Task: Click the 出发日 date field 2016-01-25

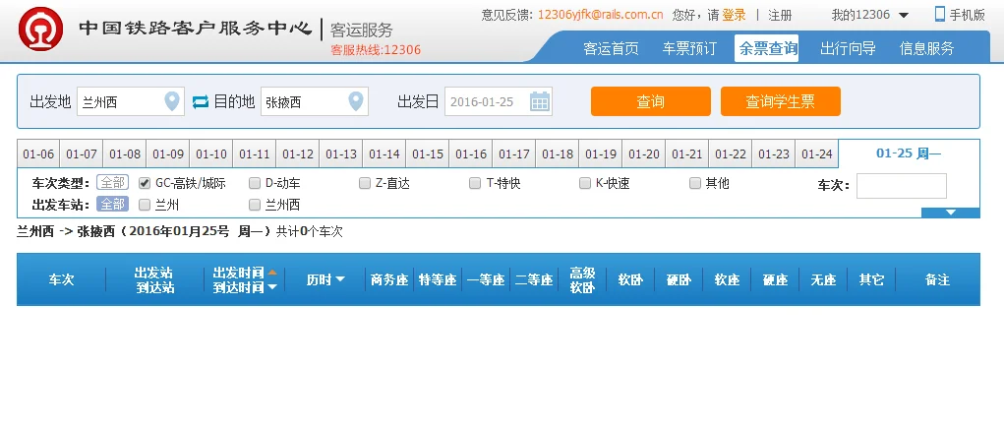Action: 499,101
